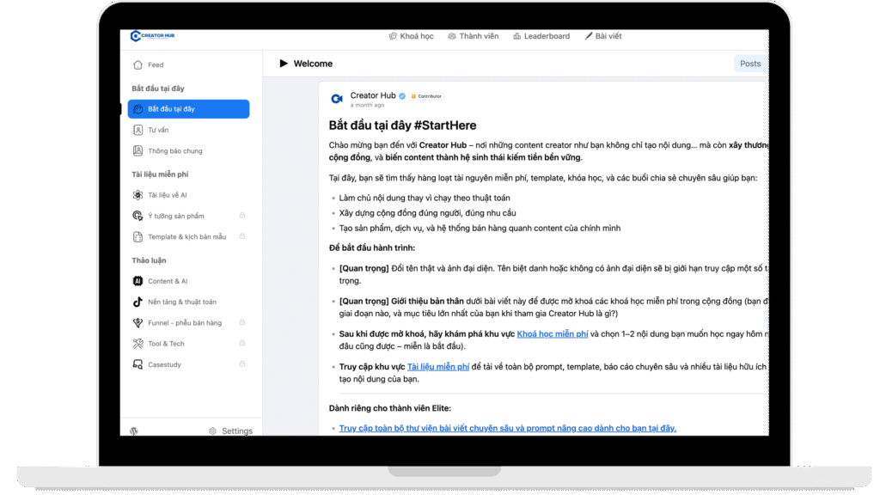Click the Posts button
880x495 pixels.
pyautogui.click(x=749, y=64)
